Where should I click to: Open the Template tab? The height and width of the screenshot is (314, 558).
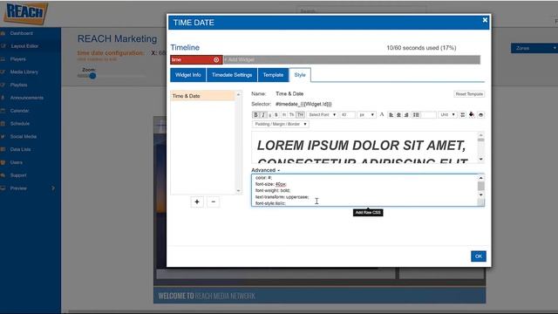click(x=273, y=75)
